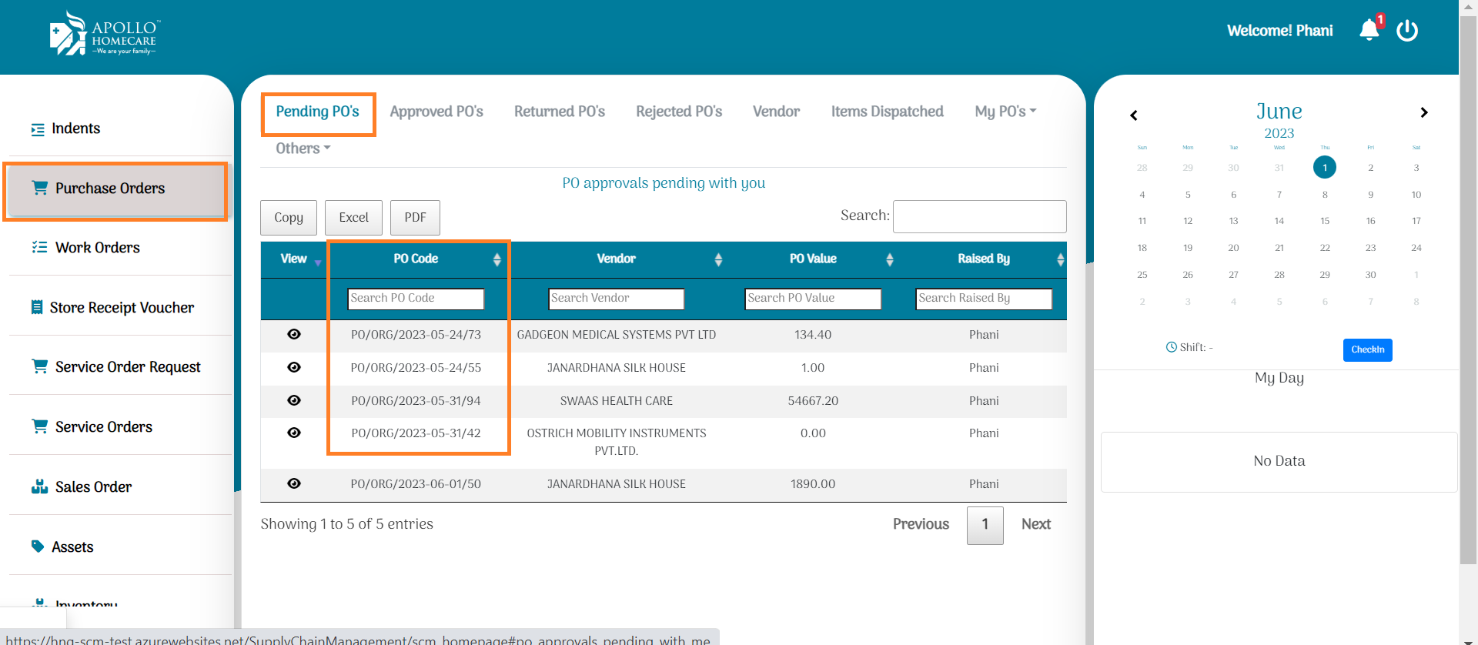The height and width of the screenshot is (645, 1478).
Task: Switch to Vendor tab
Action: (776, 112)
